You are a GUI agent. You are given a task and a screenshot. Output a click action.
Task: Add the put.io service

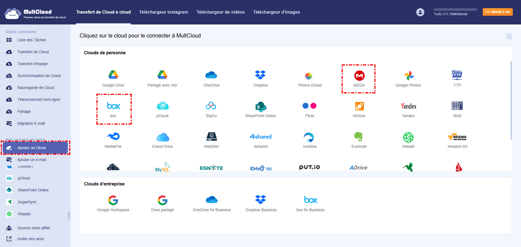click(310, 167)
